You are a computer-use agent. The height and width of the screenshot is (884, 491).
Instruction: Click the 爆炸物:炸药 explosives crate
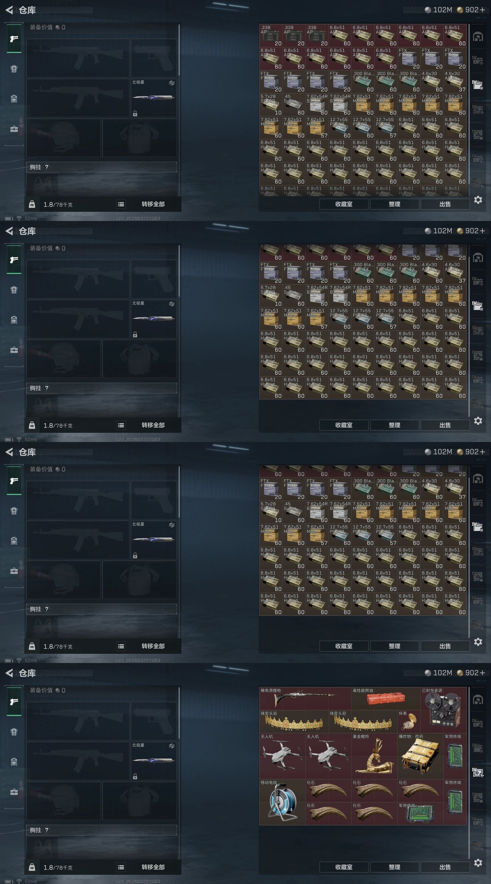tap(420, 756)
